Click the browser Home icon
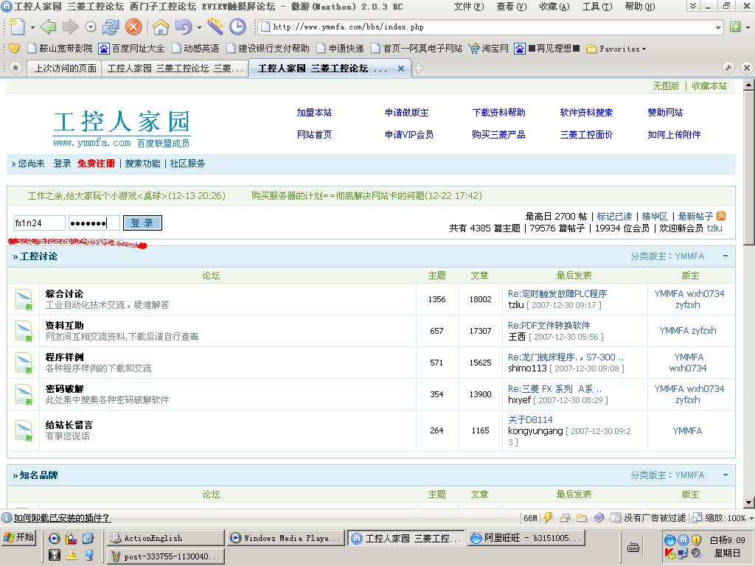755x566 pixels. [x=160, y=27]
